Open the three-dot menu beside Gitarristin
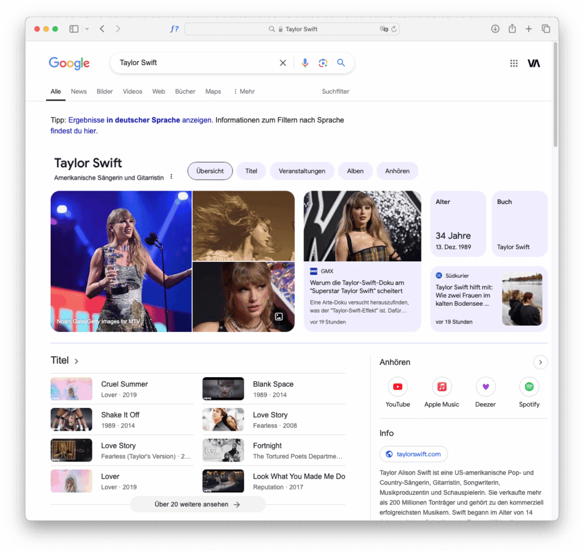The height and width of the screenshot is (554, 584). point(171,177)
